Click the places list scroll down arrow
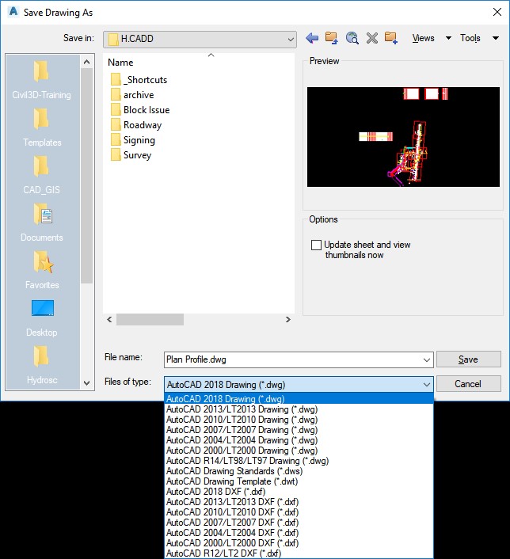 pos(86,383)
